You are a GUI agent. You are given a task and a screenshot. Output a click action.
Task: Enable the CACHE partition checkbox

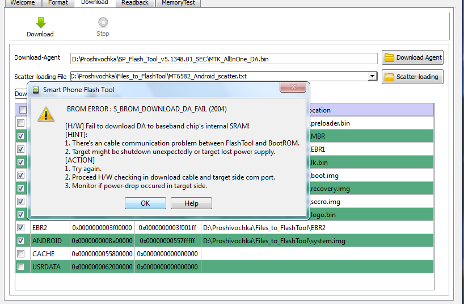point(21,253)
